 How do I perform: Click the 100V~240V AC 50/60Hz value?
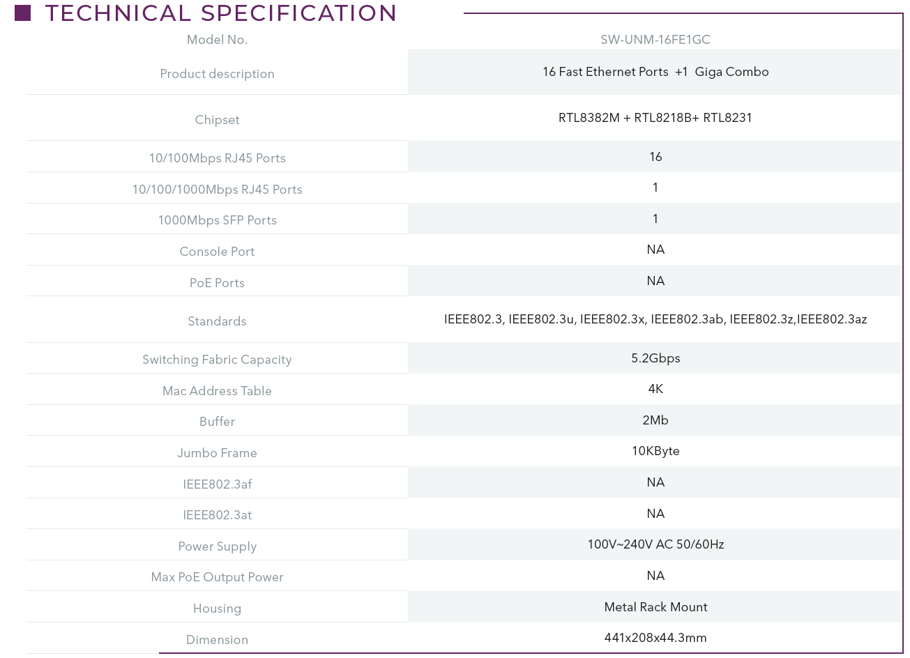[x=655, y=544]
